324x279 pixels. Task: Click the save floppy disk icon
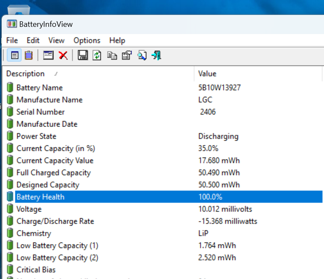(83, 55)
